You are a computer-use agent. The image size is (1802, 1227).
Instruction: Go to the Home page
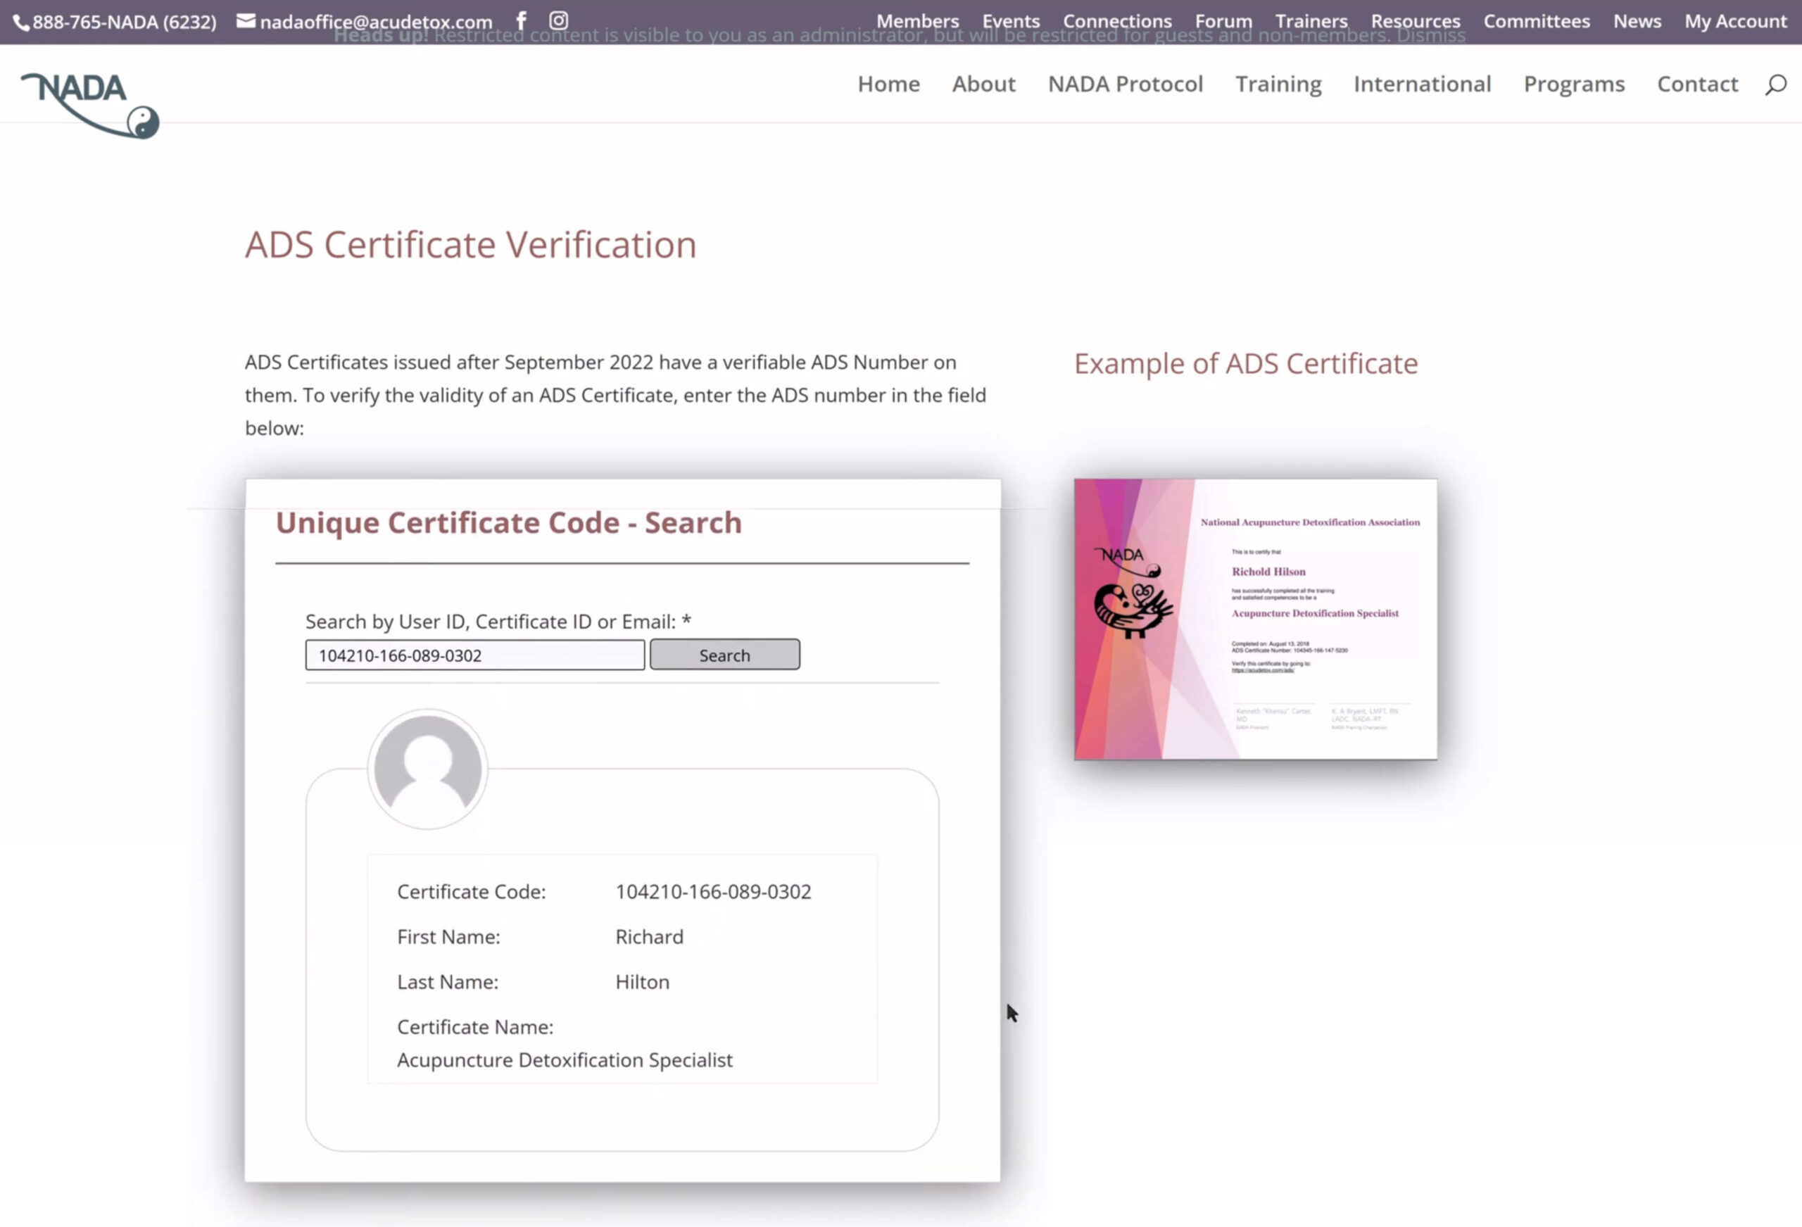click(x=888, y=84)
